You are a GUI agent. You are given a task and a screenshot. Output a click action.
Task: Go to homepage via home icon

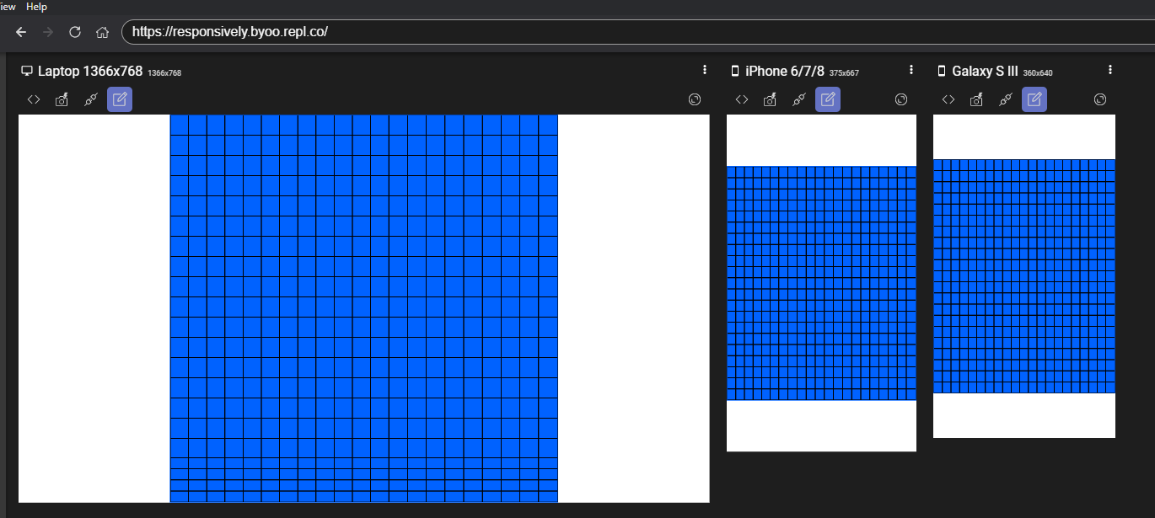[103, 32]
